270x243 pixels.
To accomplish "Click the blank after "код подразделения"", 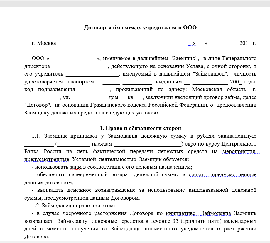I will click(x=95, y=90).
